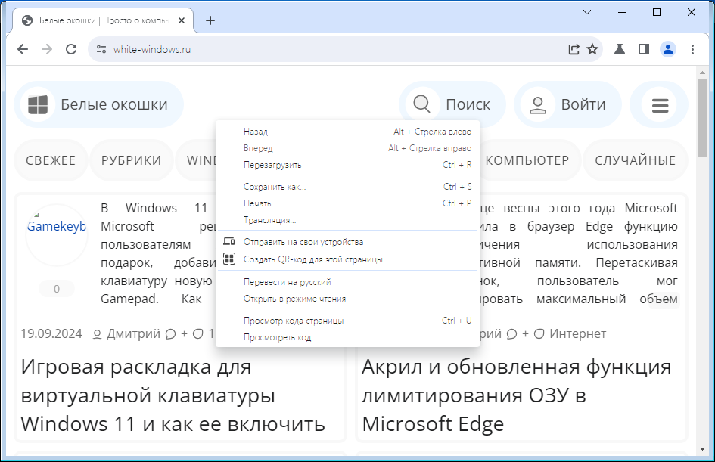715x462 pixels.
Task: Open tab search chevron
Action: pos(587,12)
